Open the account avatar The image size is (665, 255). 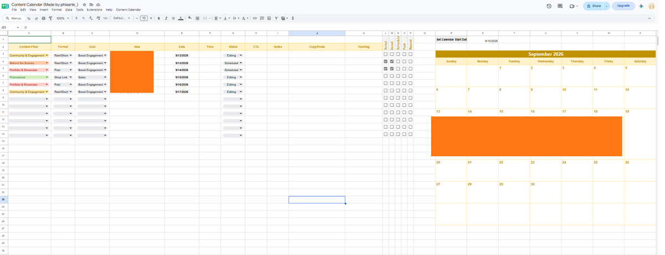[652, 6]
